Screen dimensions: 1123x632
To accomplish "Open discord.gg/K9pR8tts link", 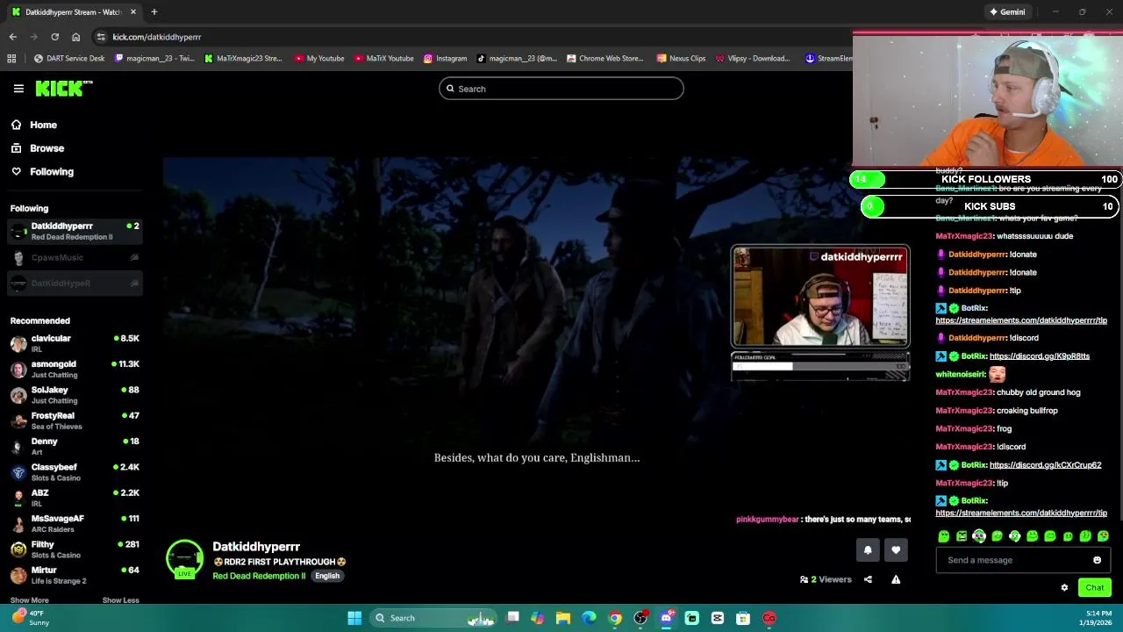I will click(1040, 356).
